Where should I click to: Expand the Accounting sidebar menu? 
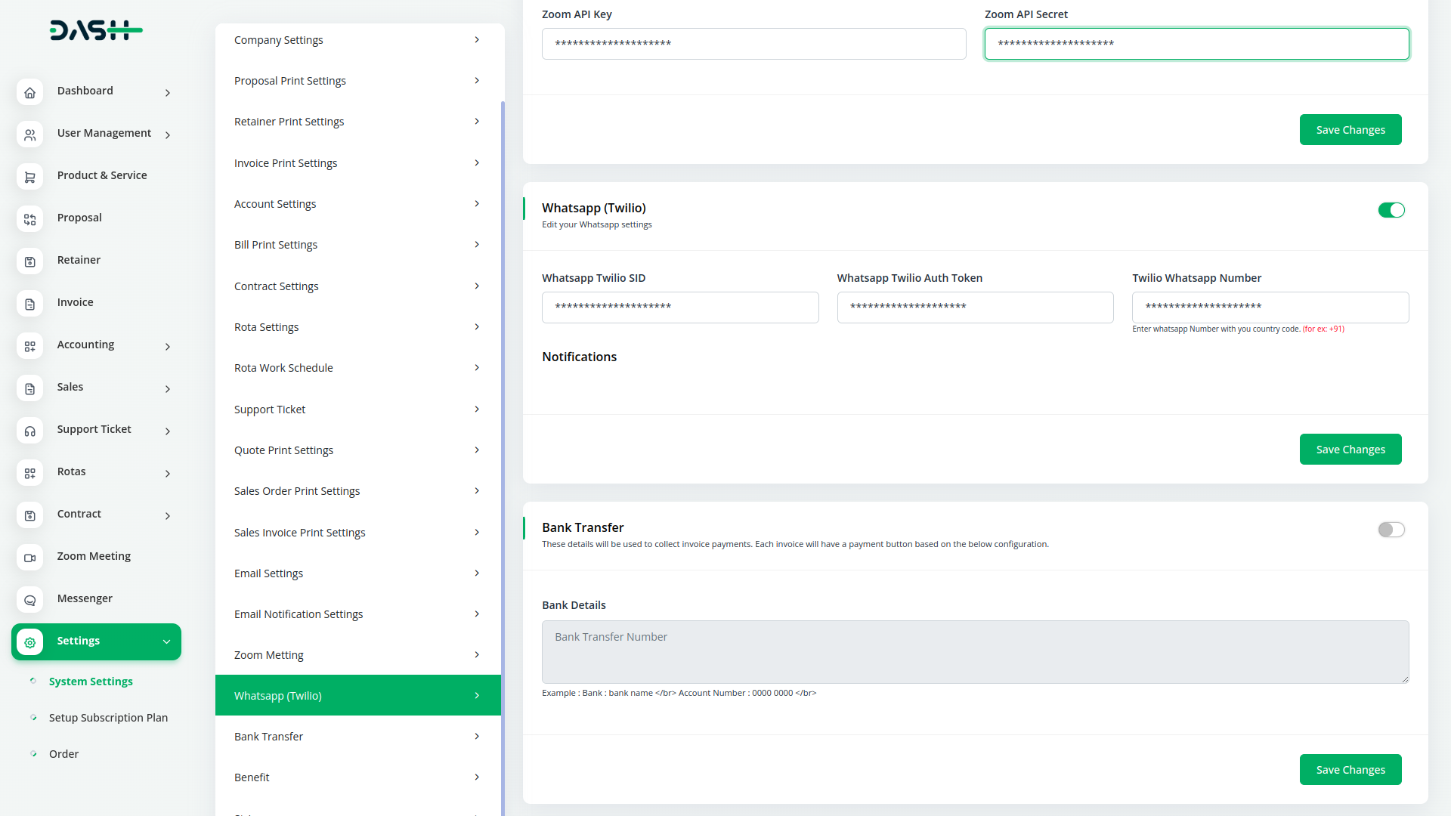[x=168, y=346]
